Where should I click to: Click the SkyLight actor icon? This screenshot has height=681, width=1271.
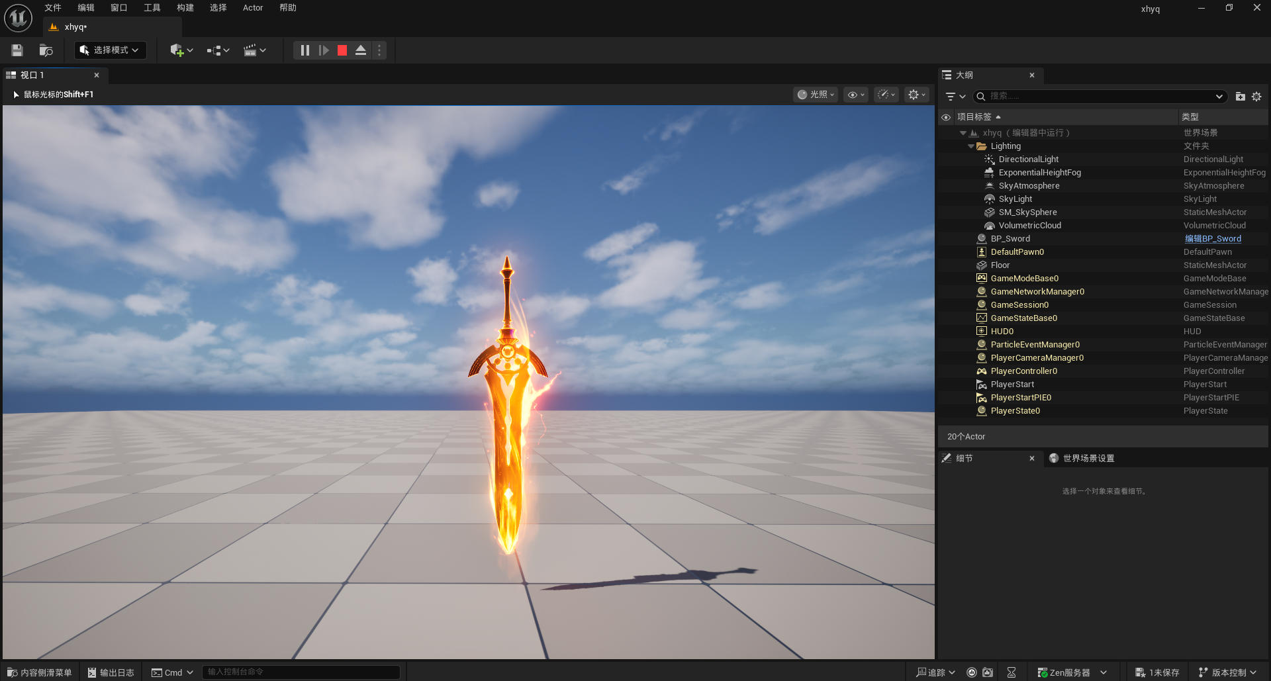pos(989,199)
